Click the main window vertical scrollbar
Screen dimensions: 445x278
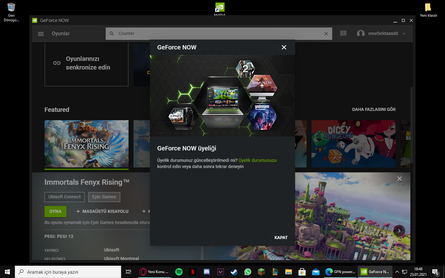click(412, 124)
